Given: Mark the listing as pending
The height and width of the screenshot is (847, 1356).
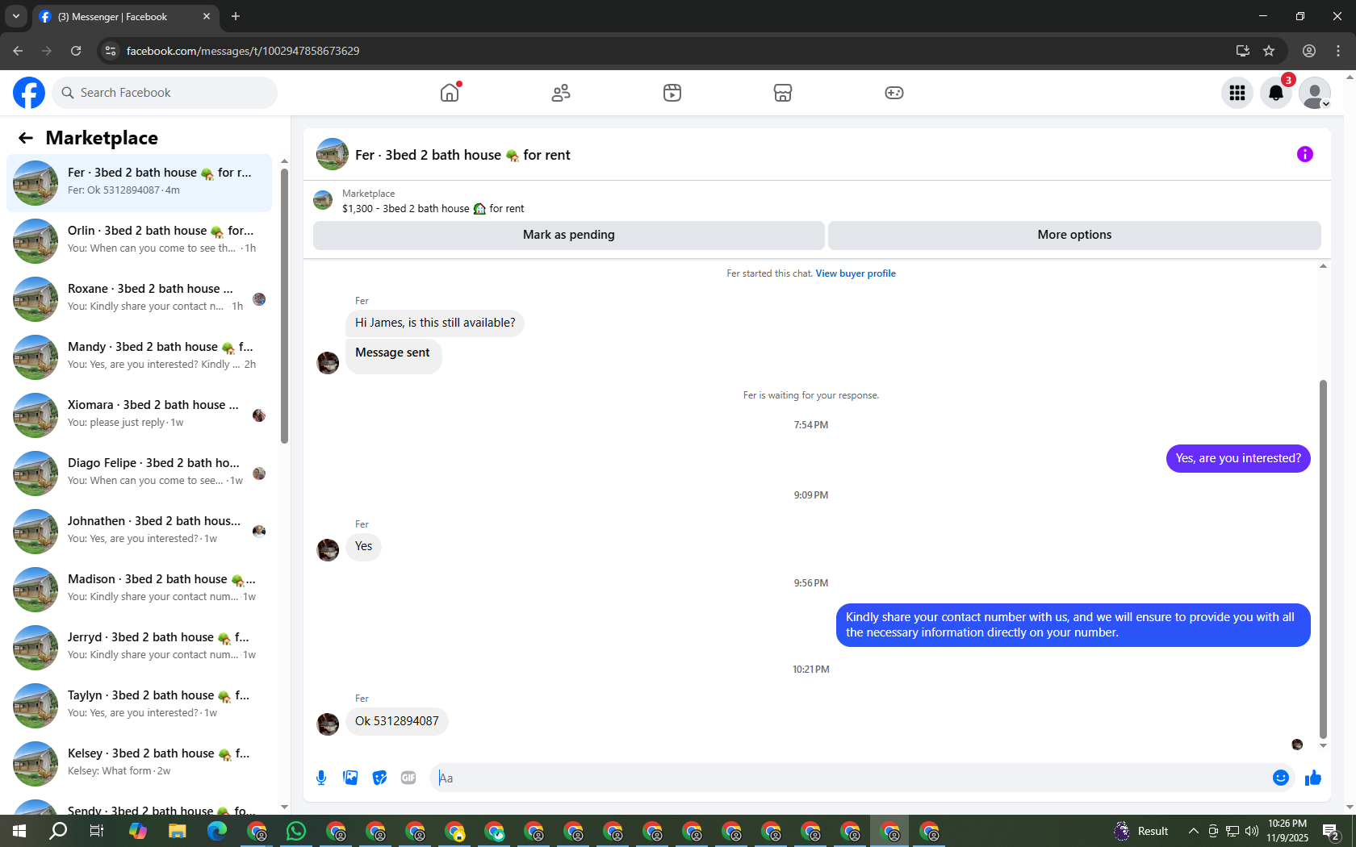Looking at the screenshot, I should tap(569, 235).
